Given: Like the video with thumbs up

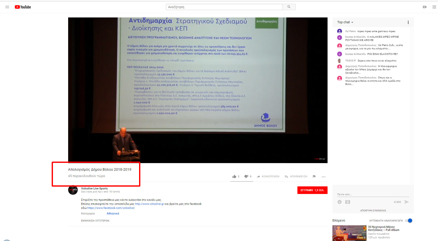Looking at the screenshot, I should tap(234, 177).
